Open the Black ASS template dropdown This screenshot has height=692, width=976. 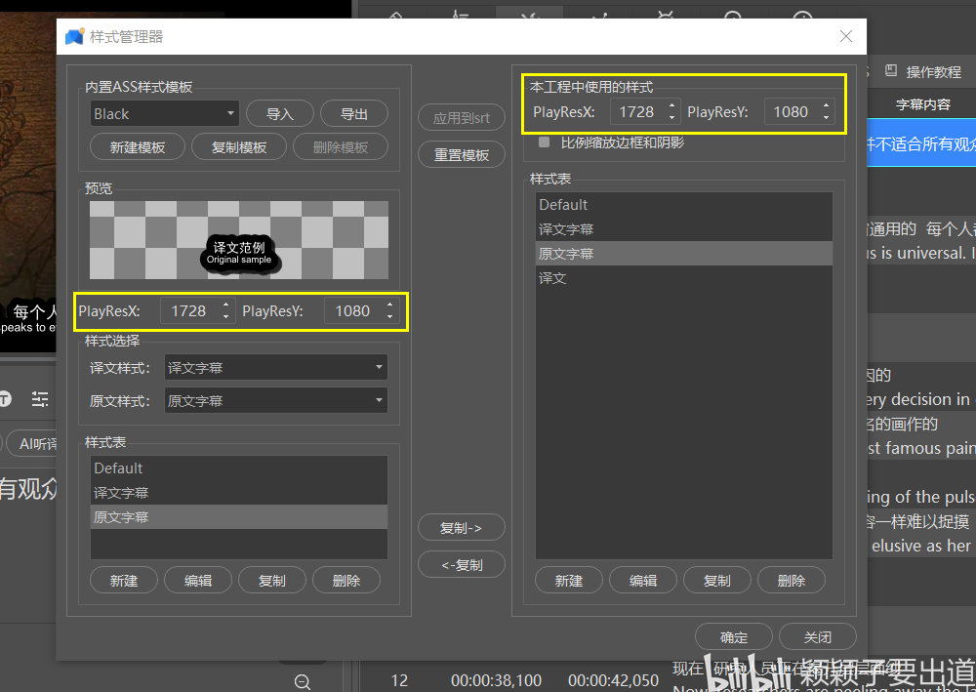(x=164, y=114)
